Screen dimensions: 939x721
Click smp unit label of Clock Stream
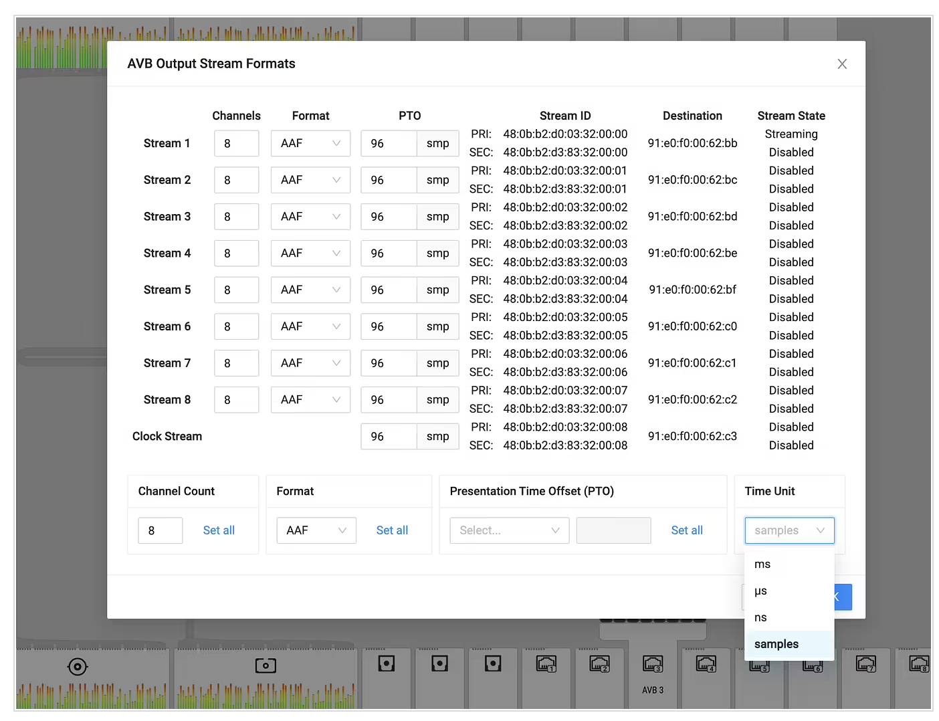[x=438, y=436]
